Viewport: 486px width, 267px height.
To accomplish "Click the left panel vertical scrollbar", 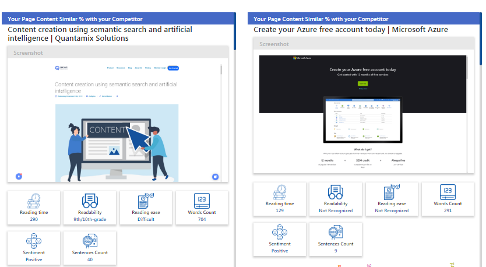I will tap(235, 31).
